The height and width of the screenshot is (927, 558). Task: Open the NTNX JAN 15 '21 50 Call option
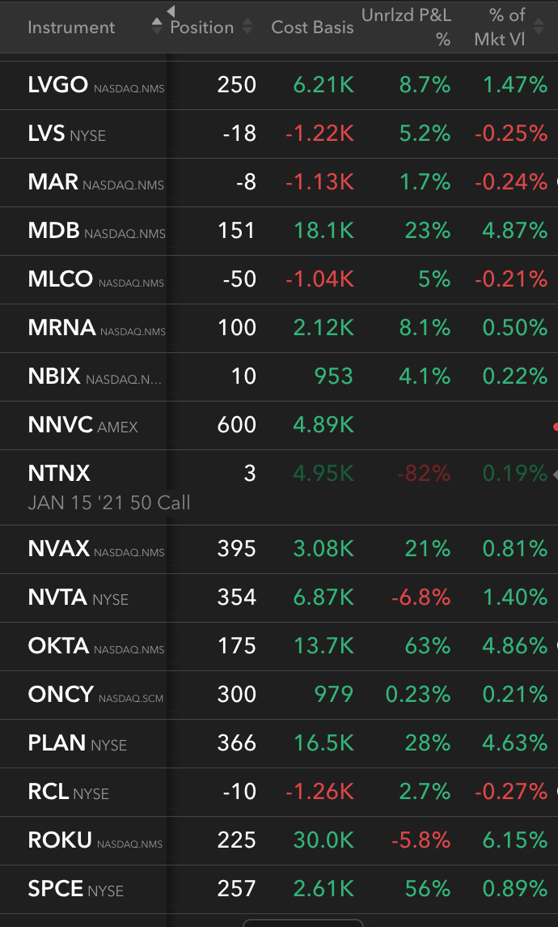coord(108,502)
